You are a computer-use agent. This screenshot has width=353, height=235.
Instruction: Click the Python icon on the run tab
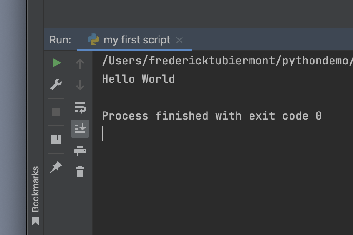click(93, 40)
